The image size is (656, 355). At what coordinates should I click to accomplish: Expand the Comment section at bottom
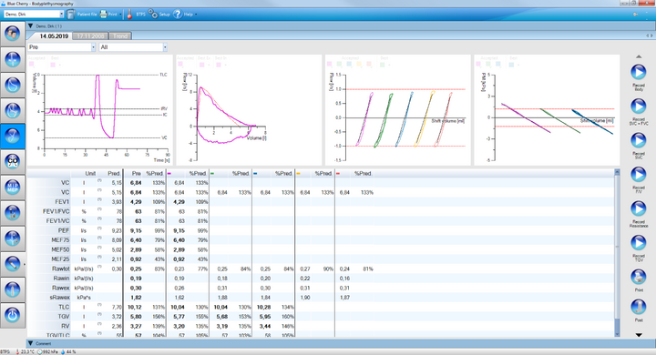(30, 343)
